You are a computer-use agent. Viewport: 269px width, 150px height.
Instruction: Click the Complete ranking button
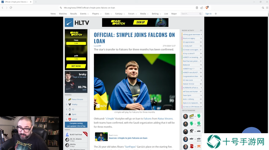[x=76, y=124]
